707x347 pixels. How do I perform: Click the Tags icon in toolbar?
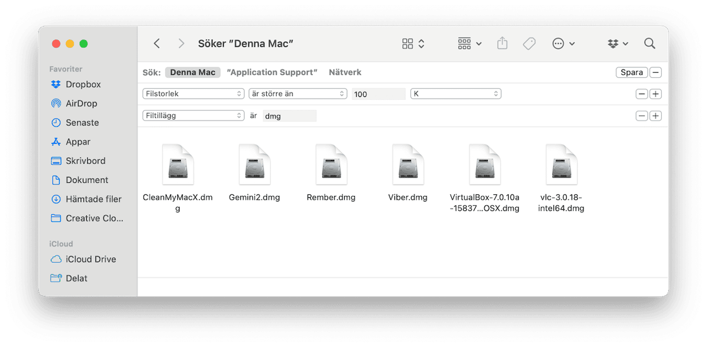[529, 44]
